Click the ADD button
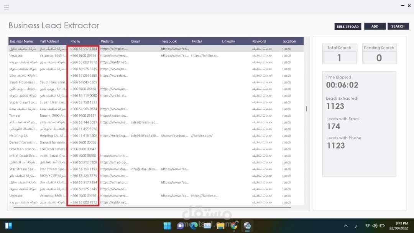Image resolution: width=414 pixels, height=233 pixels. [375, 26]
